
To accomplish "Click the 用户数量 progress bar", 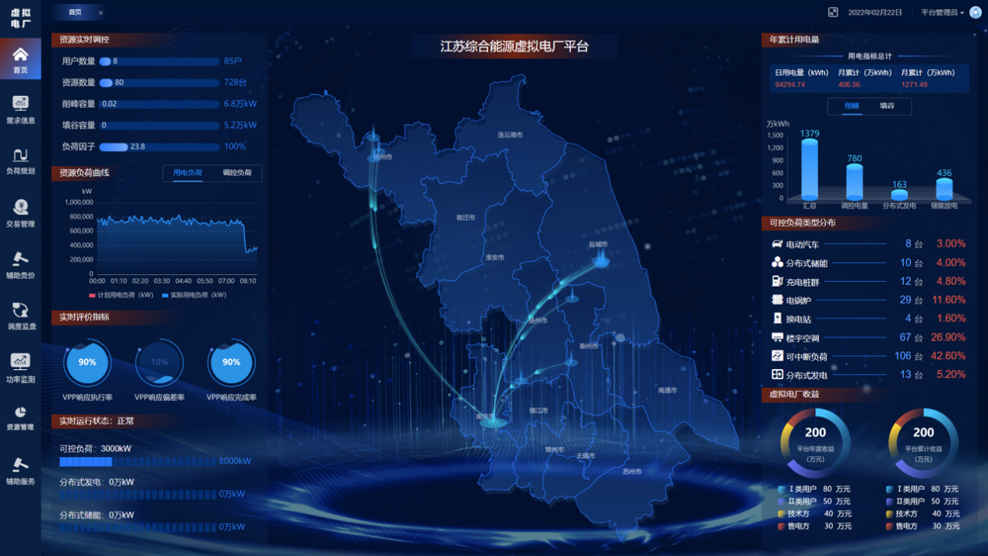I will click(x=159, y=61).
